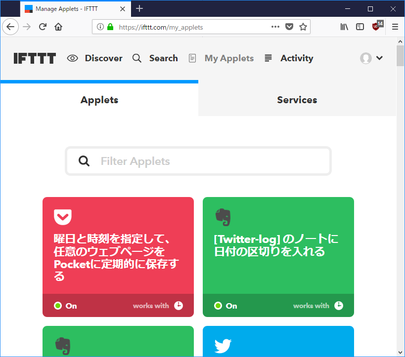Open Discover page link
Viewport: 405px width, 357px height.
[x=103, y=58]
